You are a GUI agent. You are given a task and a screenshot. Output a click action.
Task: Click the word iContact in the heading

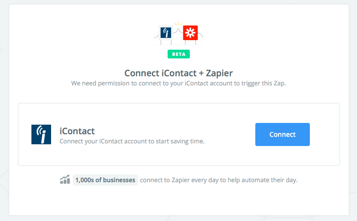point(179,73)
